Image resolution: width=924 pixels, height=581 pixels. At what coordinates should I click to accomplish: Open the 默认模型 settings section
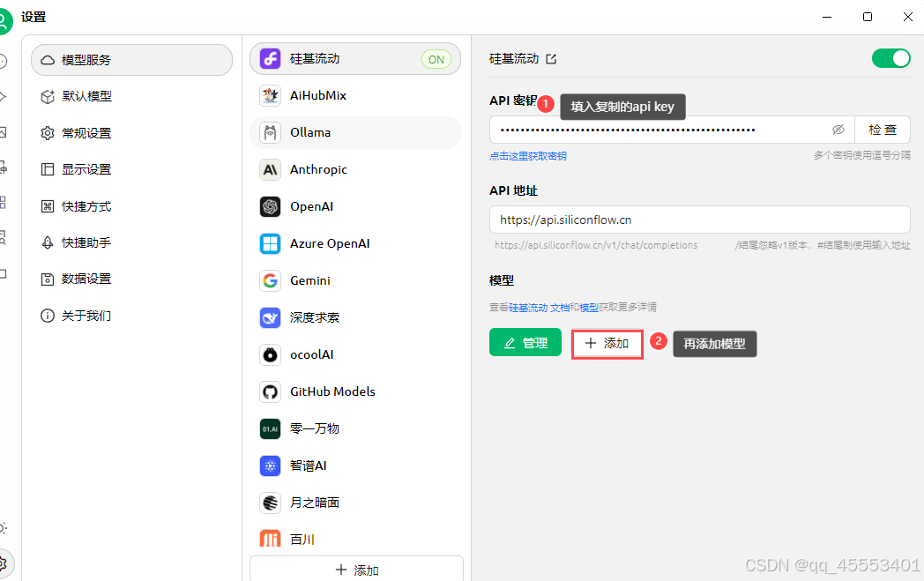132,97
